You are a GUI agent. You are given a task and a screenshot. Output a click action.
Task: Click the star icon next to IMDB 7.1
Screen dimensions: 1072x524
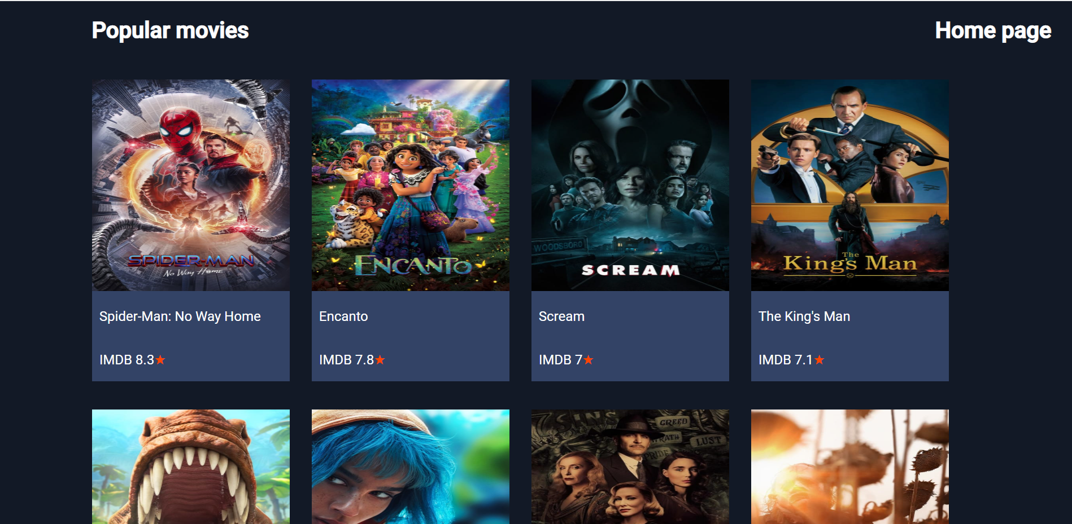click(x=820, y=359)
